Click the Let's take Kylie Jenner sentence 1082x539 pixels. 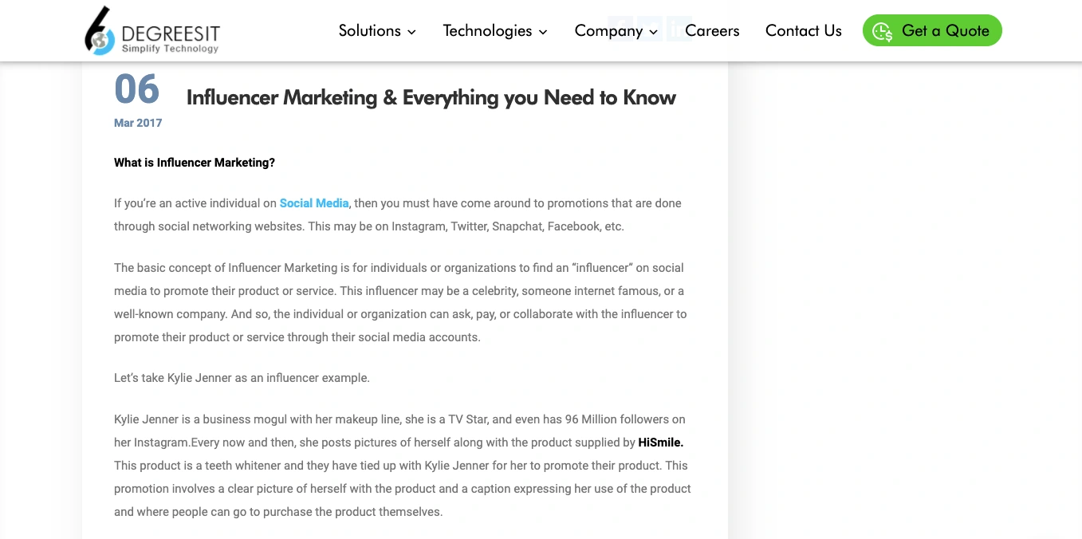pyautogui.click(x=242, y=378)
